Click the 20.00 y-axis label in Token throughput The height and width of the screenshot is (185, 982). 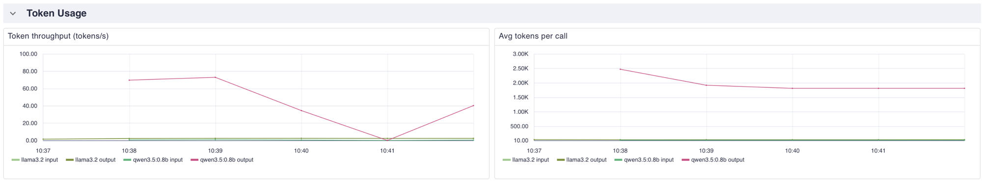pos(29,123)
